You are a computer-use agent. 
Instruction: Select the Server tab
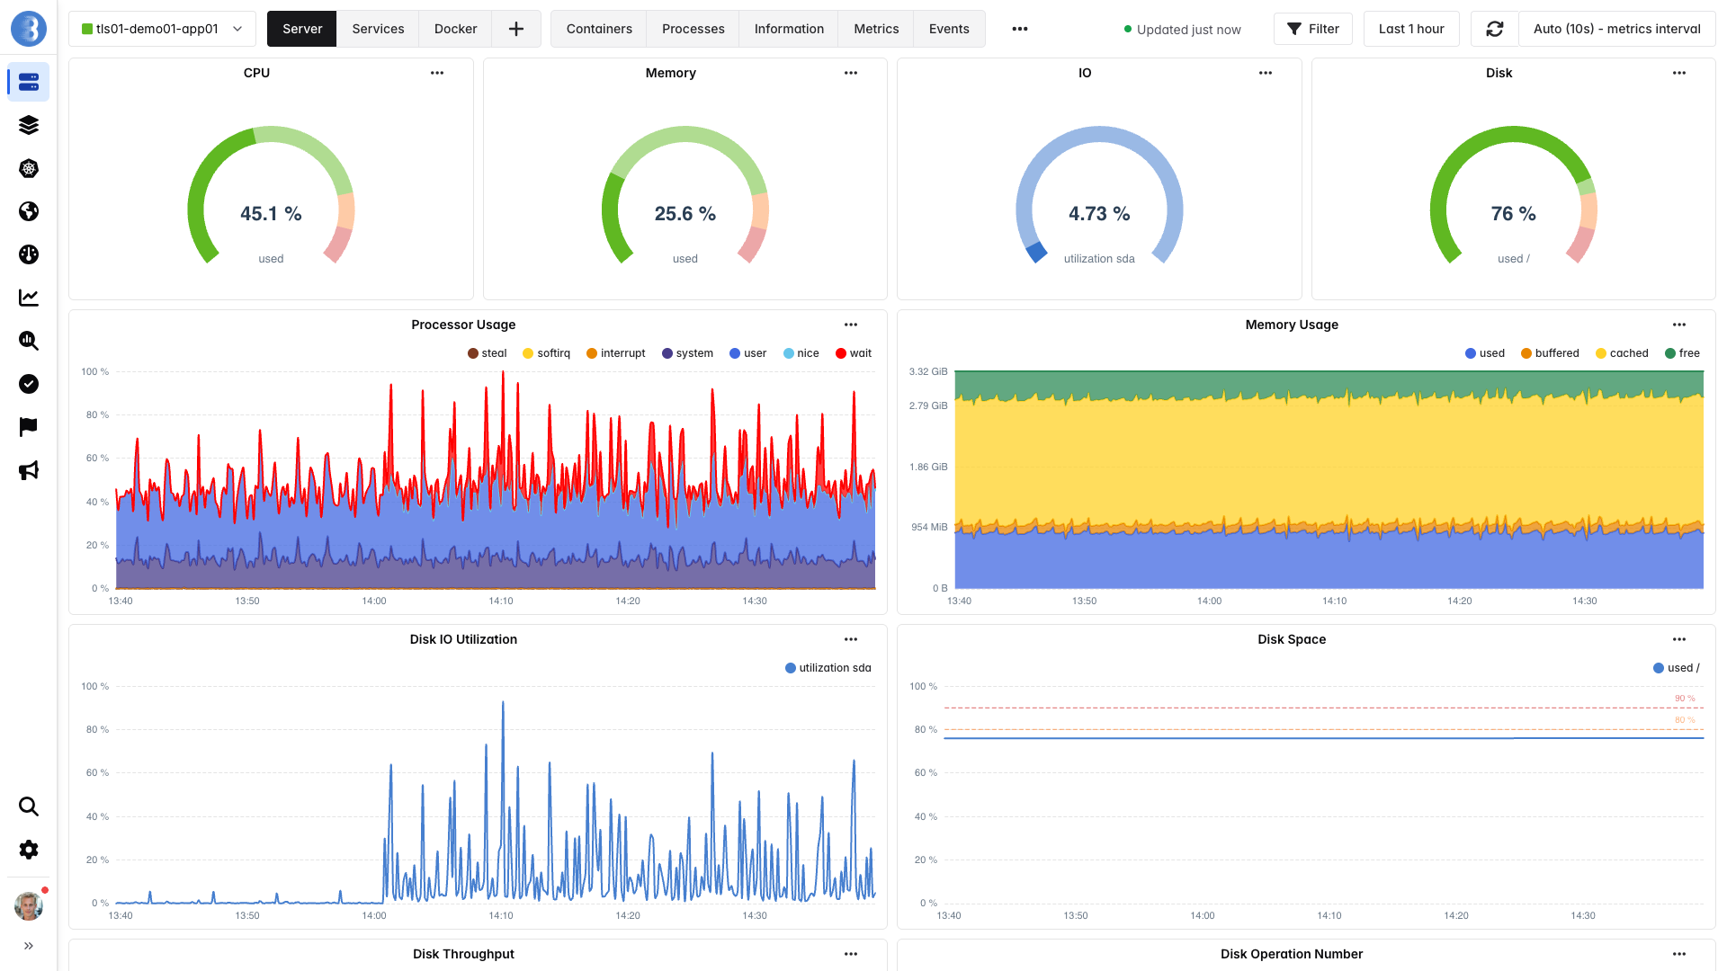(302, 29)
